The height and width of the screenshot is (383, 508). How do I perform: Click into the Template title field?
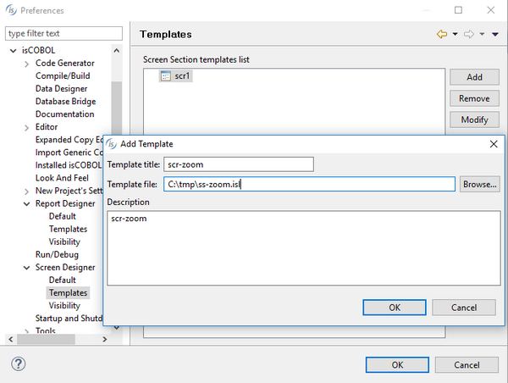pos(239,164)
